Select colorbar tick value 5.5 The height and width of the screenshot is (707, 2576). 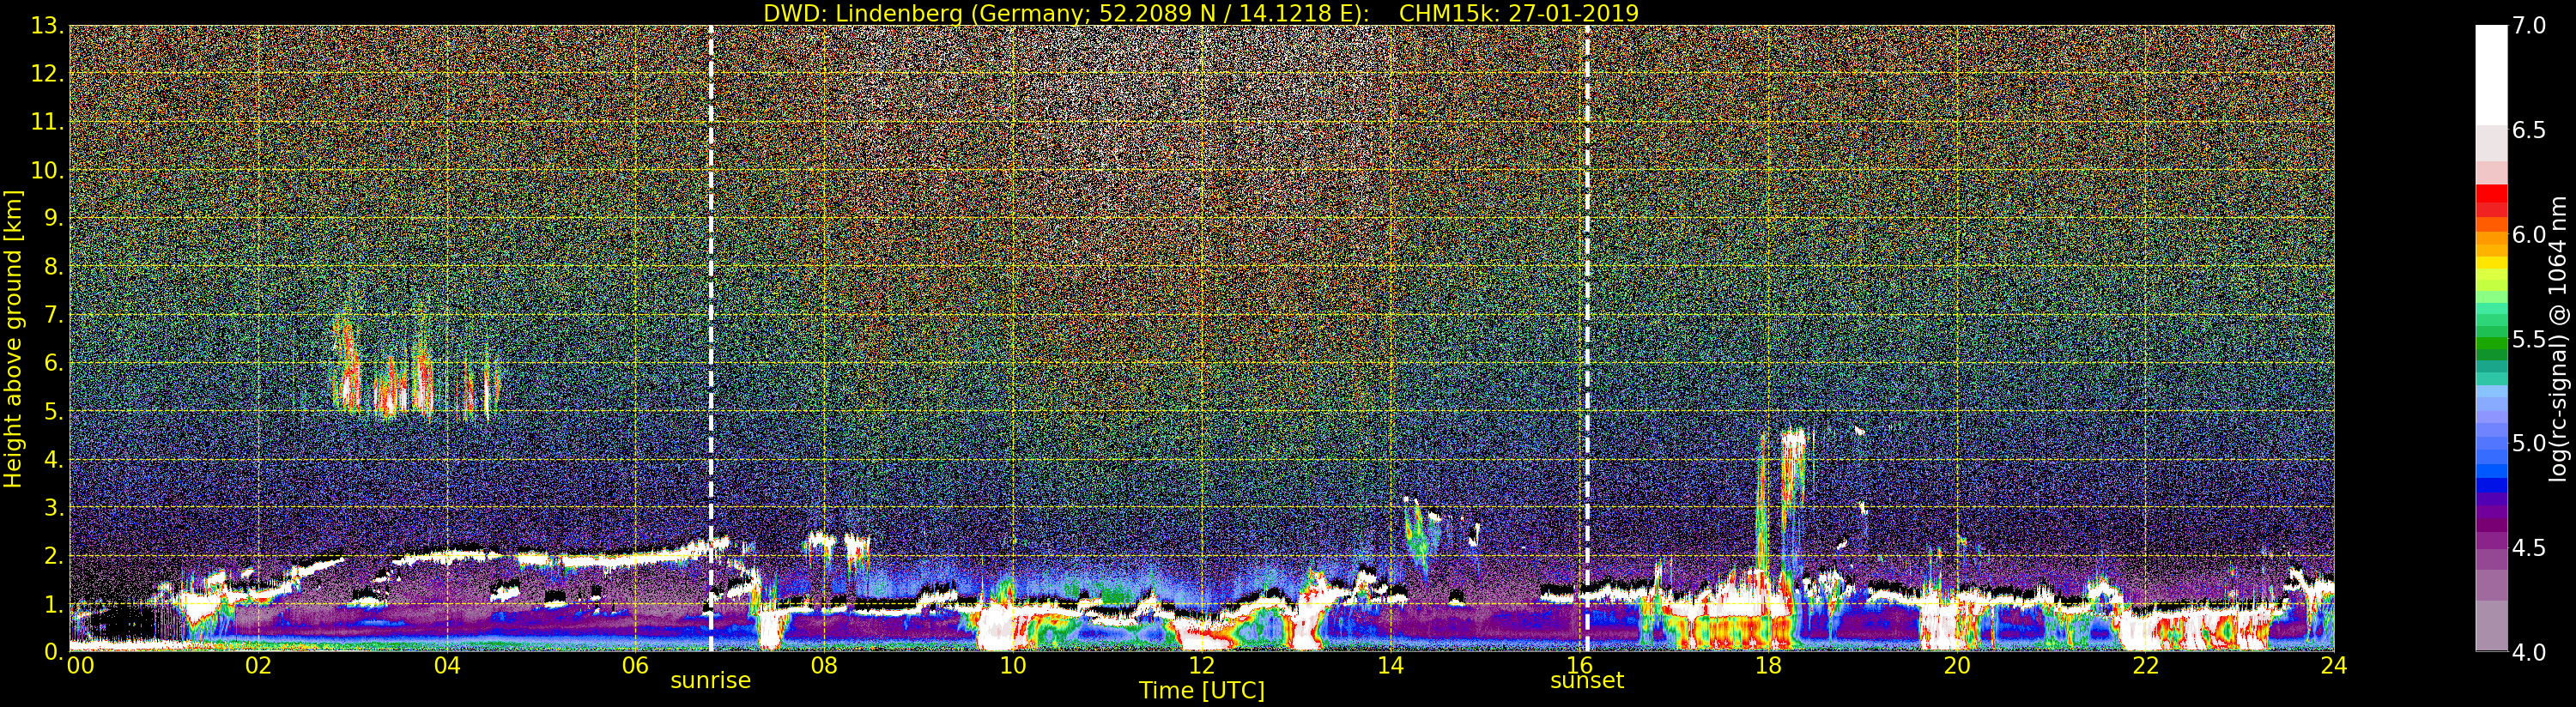(x=2528, y=339)
